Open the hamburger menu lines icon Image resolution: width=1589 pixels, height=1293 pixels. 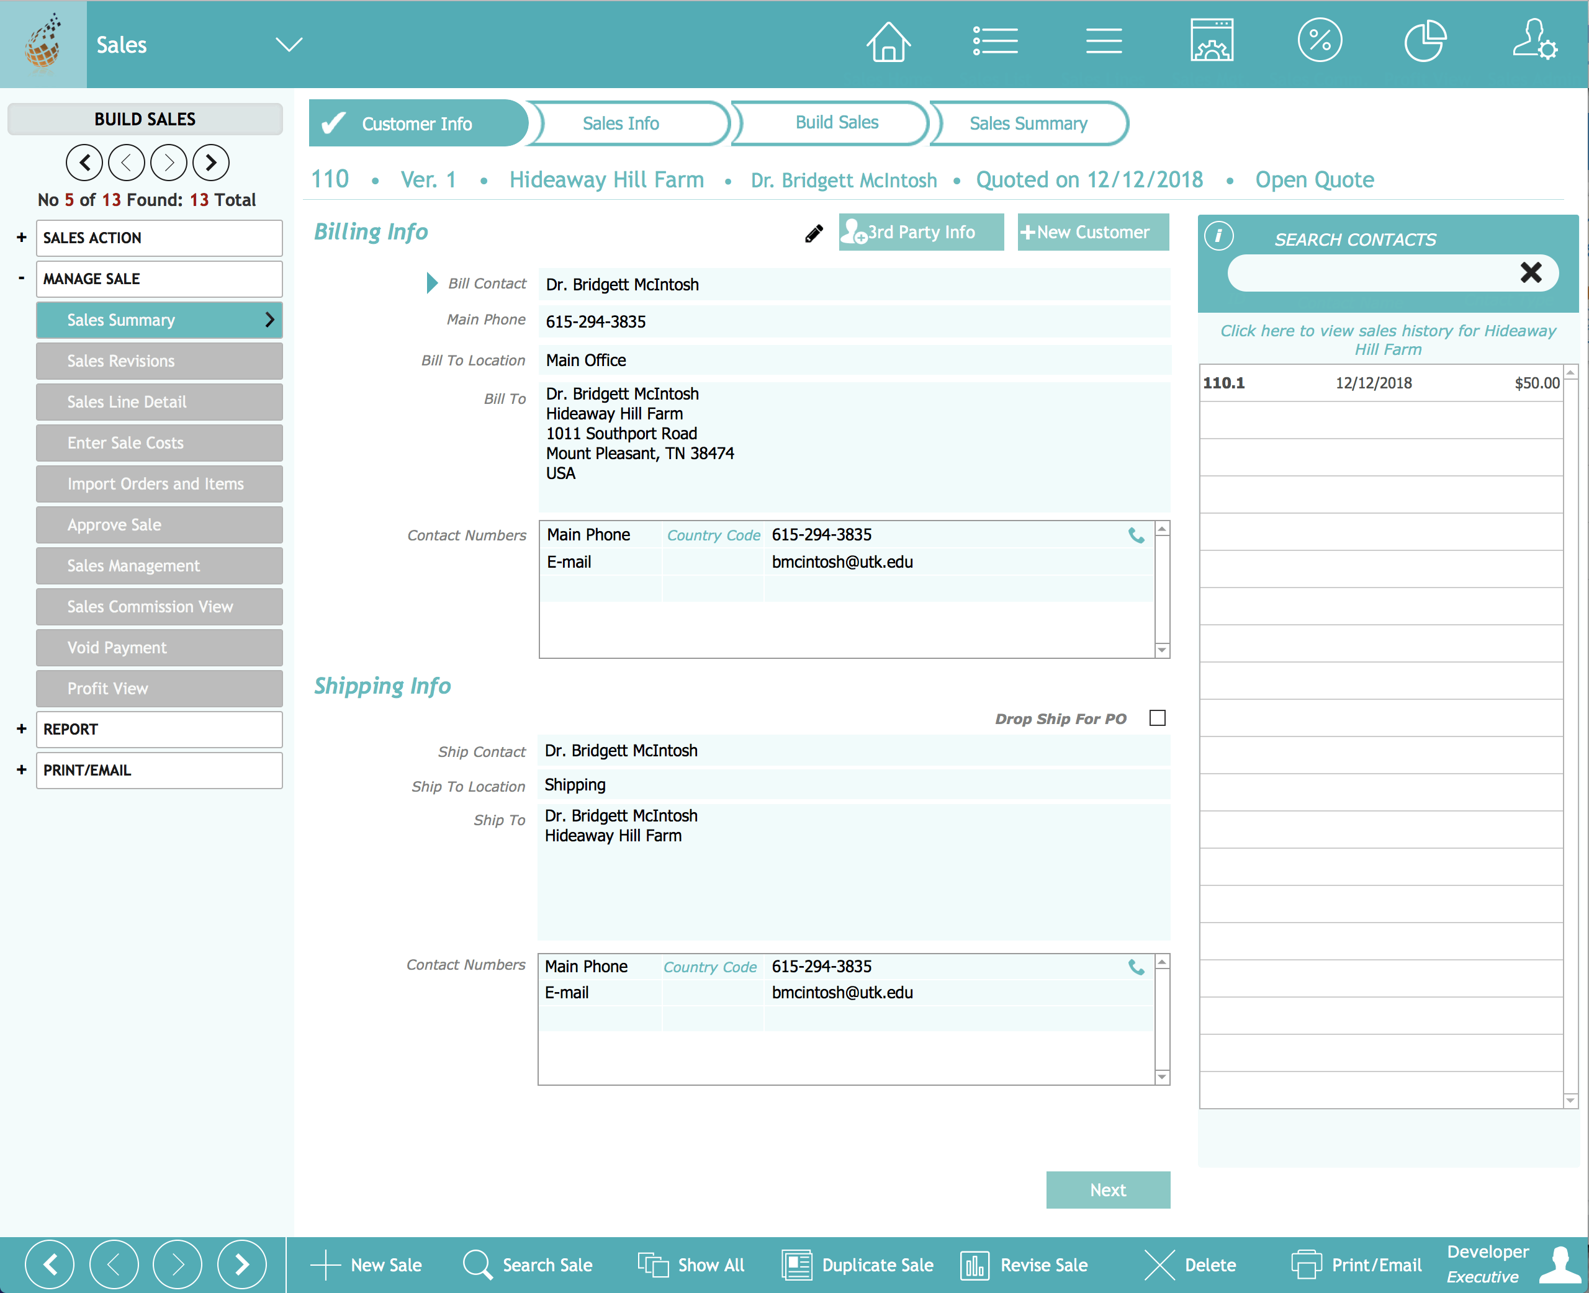coord(1103,41)
